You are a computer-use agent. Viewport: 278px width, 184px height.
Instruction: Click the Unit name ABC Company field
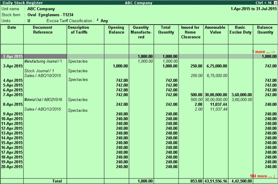(41, 9)
